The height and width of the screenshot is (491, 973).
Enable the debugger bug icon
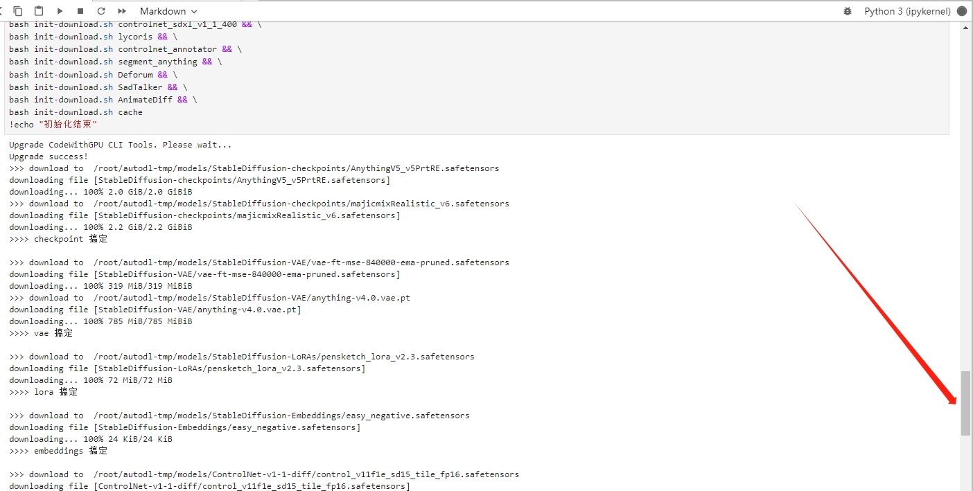(847, 11)
